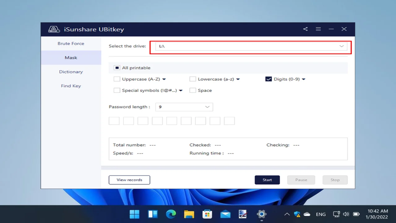396x223 pixels.
Task: Click Checked status label
Action: coord(200,145)
